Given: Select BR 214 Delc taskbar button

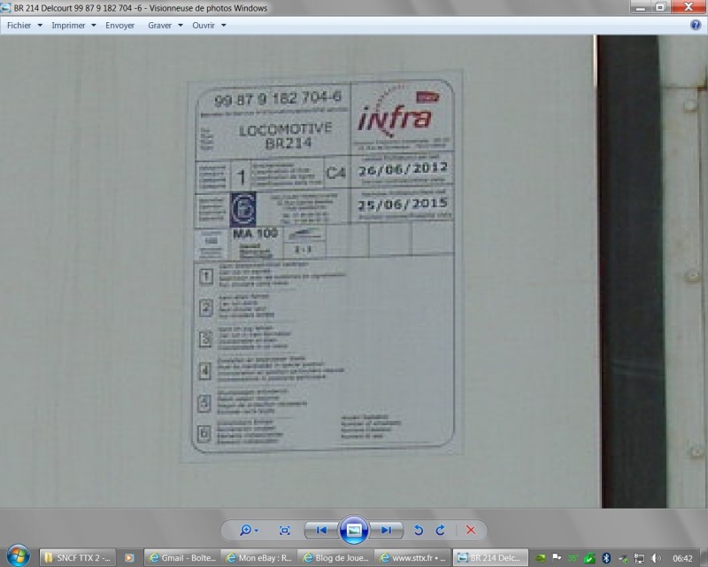Looking at the screenshot, I should point(490,558).
